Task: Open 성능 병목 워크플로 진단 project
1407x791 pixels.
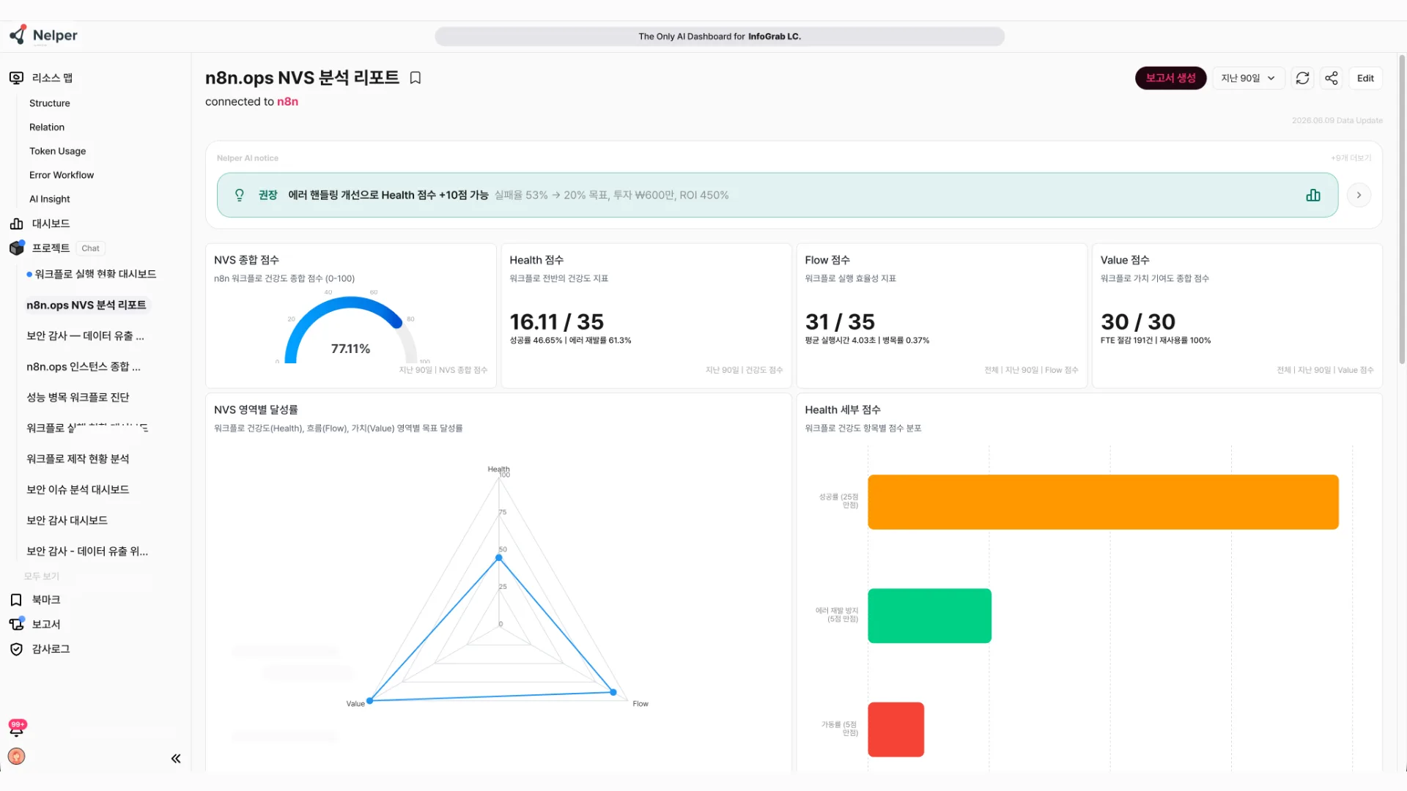Action: tap(78, 397)
